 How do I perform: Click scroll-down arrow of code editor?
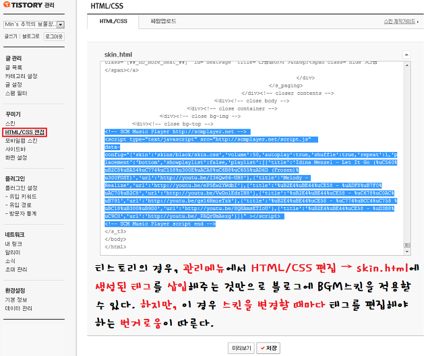[x=407, y=252]
